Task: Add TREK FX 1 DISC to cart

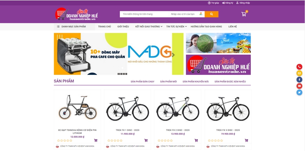Action: click(146, 140)
